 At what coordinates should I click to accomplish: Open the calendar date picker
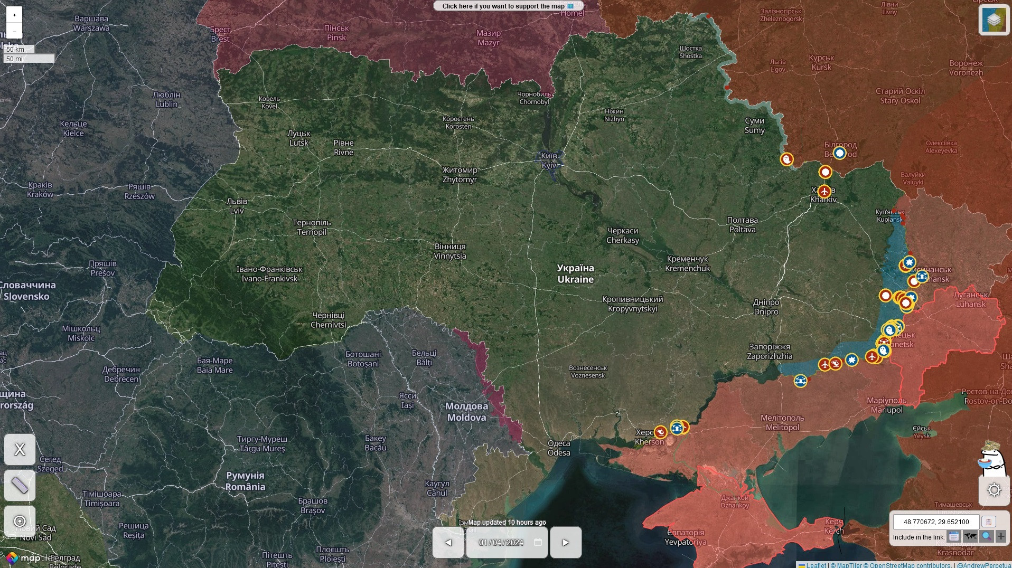[x=538, y=542]
